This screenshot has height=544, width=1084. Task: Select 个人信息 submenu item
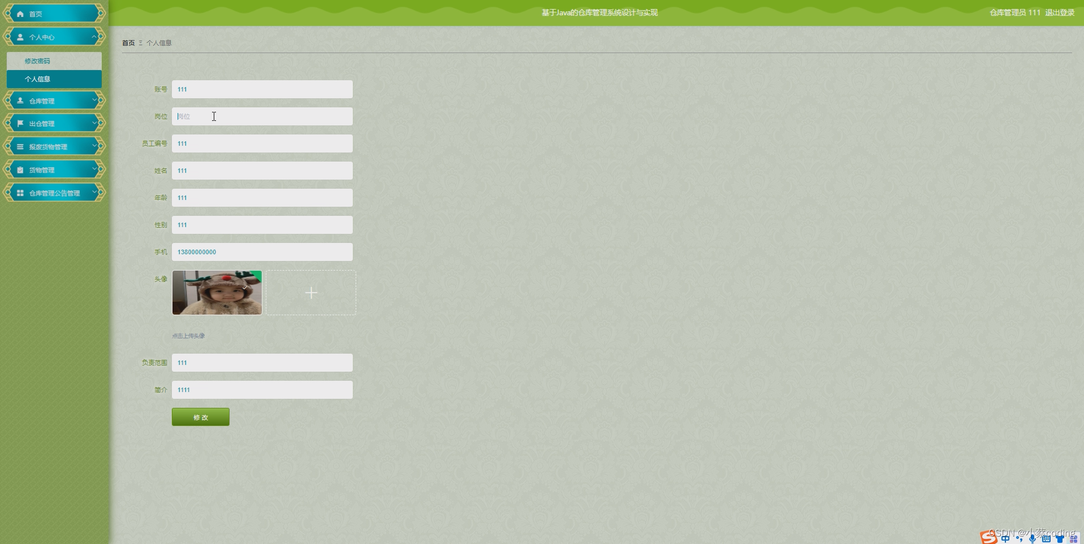[x=54, y=79]
